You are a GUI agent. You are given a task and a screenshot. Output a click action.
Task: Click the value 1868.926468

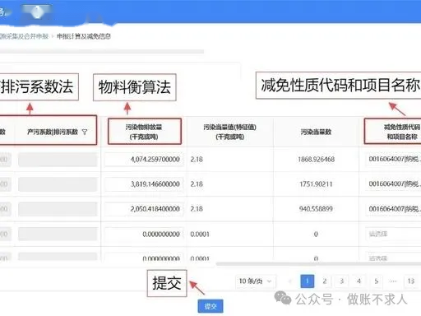click(316, 160)
